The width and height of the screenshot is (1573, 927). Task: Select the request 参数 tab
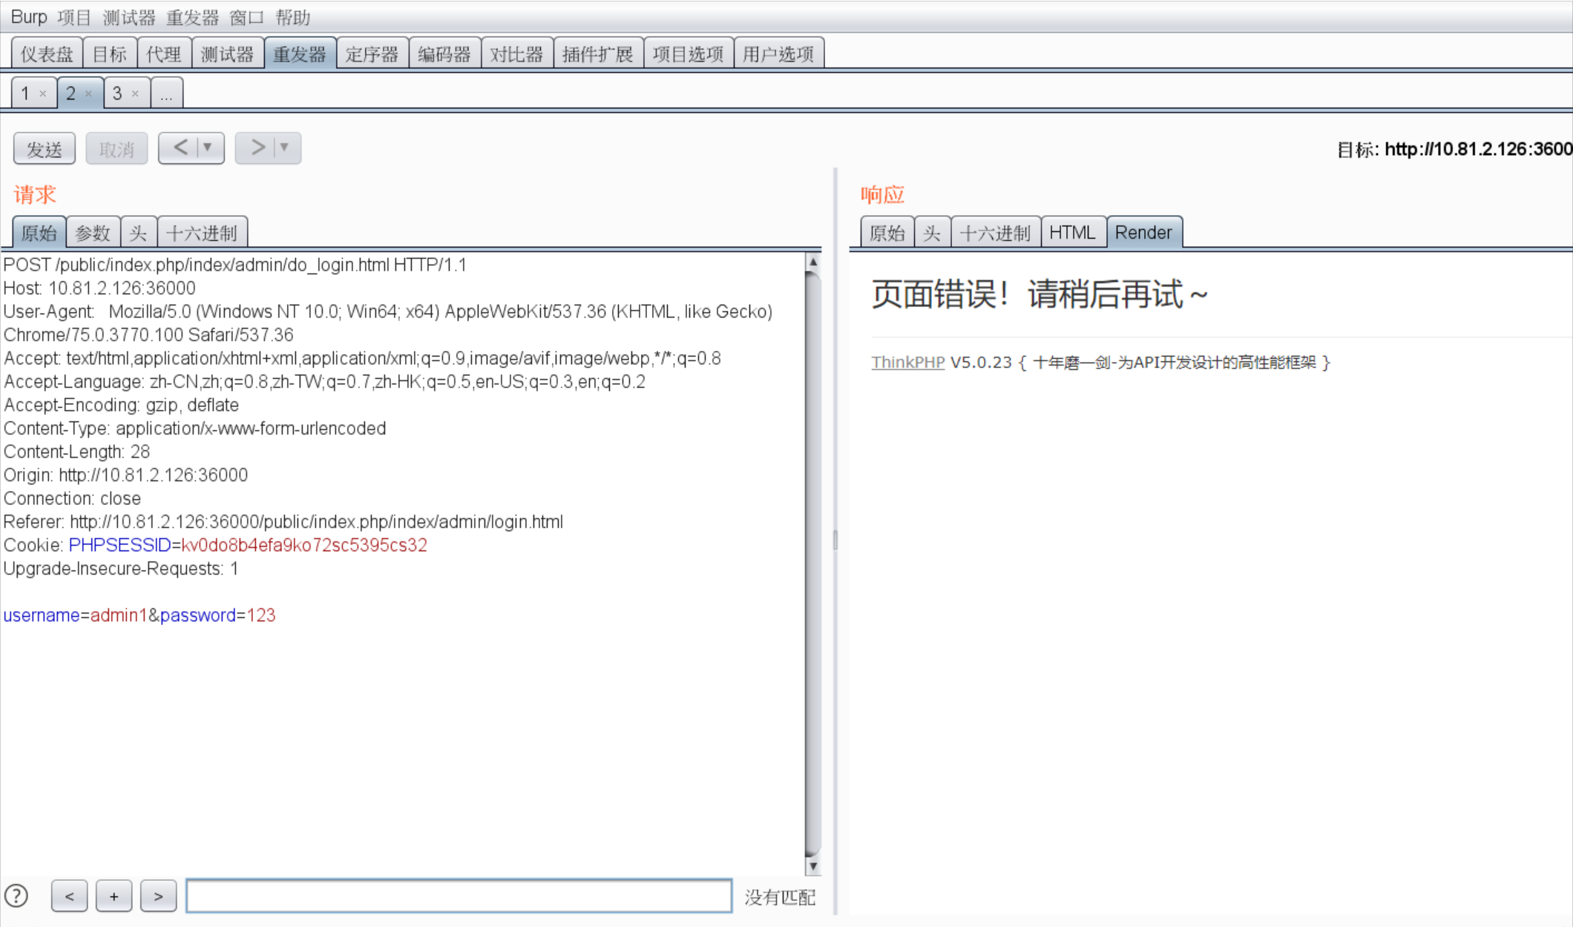tap(93, 233)
